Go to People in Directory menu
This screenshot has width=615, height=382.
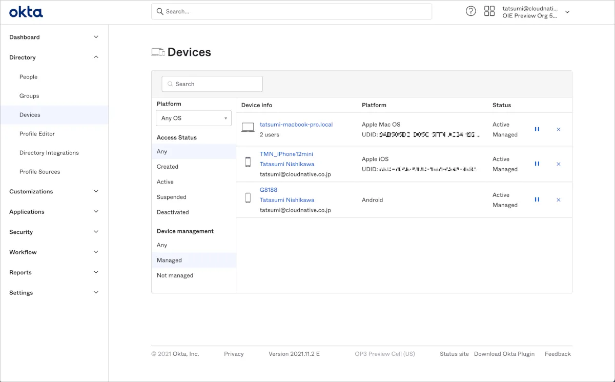[29, 77]
